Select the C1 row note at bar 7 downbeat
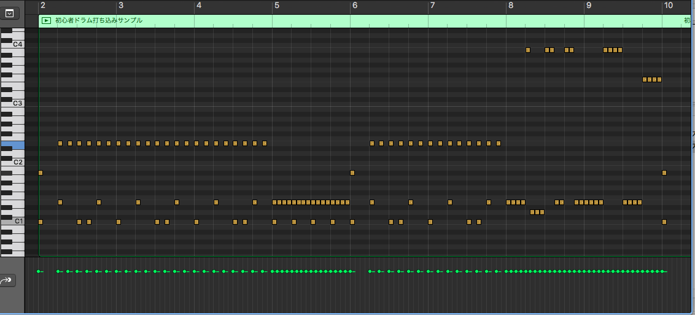695x315 pixels. 430,222
